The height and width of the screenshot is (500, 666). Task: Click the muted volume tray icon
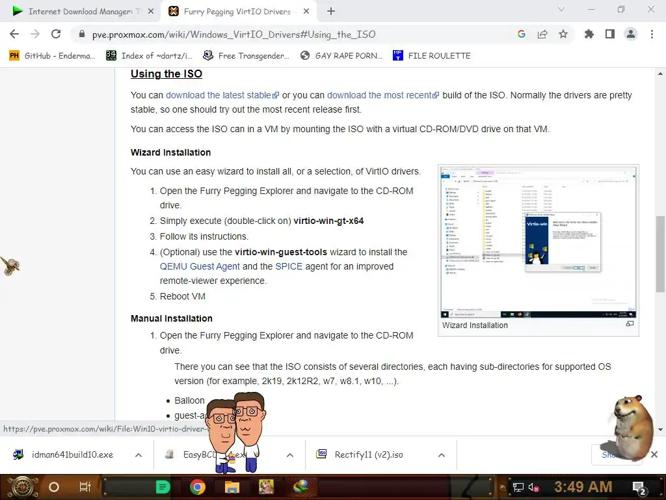(x=534, y=487)
